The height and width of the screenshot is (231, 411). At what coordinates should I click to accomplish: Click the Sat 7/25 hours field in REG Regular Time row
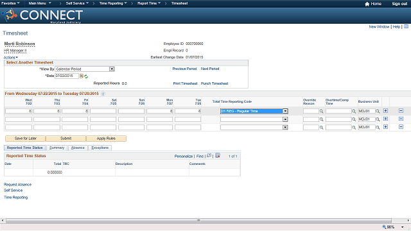tap(103, 111)
